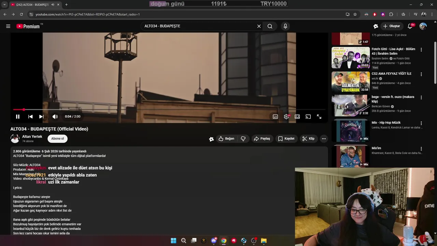Share the video with Paylaş
The height and width of the screenshot is (246, 437).
point(262,138)
